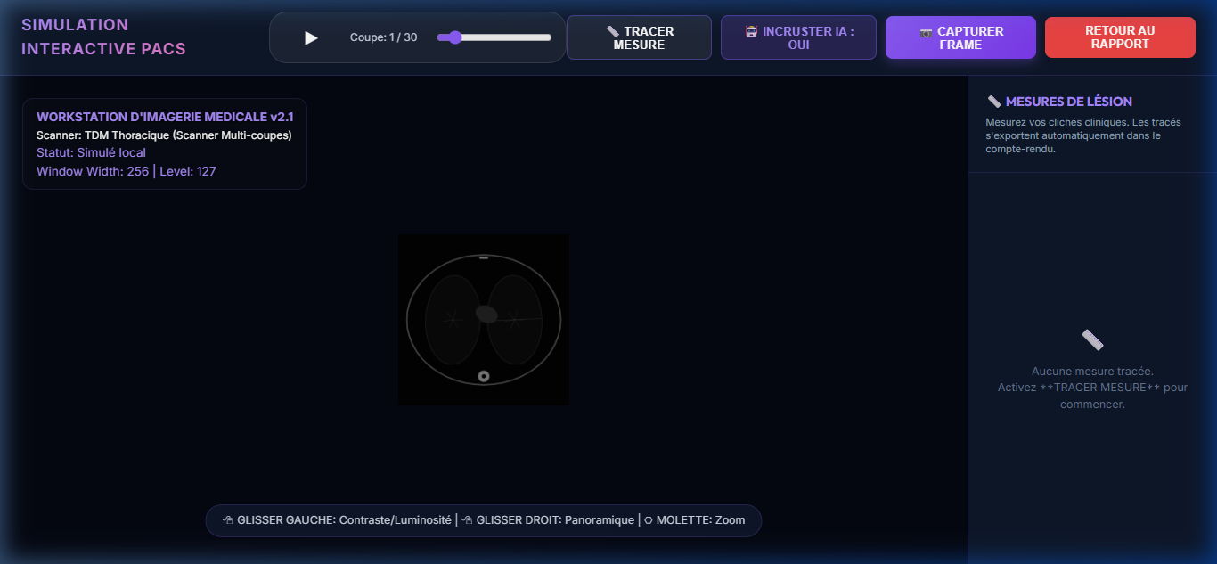Select the MESURES DE LÉSION heading

pos(1068,102)
